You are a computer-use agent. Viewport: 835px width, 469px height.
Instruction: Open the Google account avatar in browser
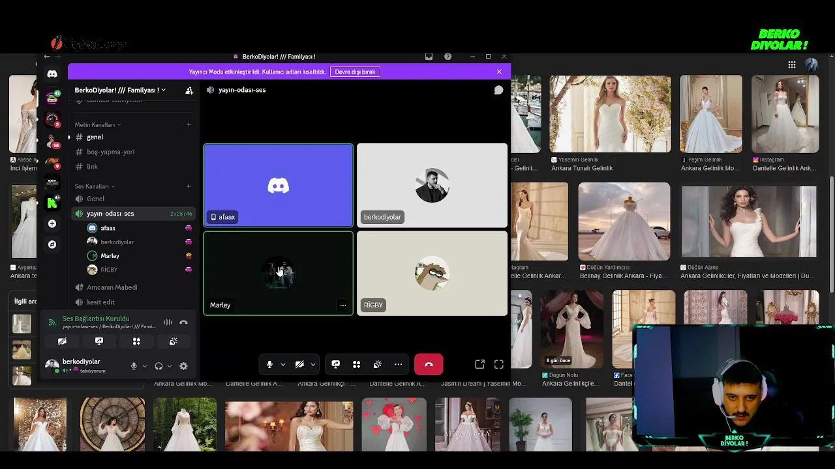(812, 64)
